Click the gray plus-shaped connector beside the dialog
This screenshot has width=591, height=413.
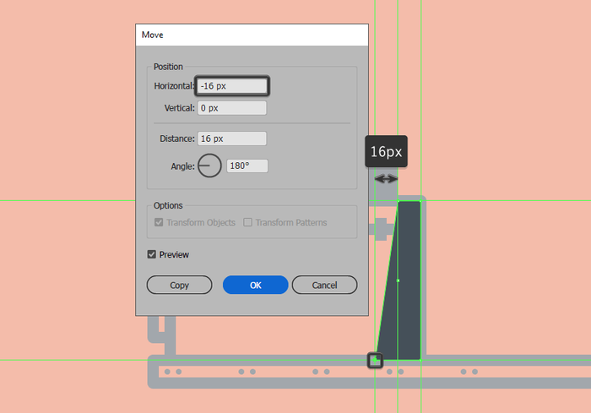click(381, 227)
